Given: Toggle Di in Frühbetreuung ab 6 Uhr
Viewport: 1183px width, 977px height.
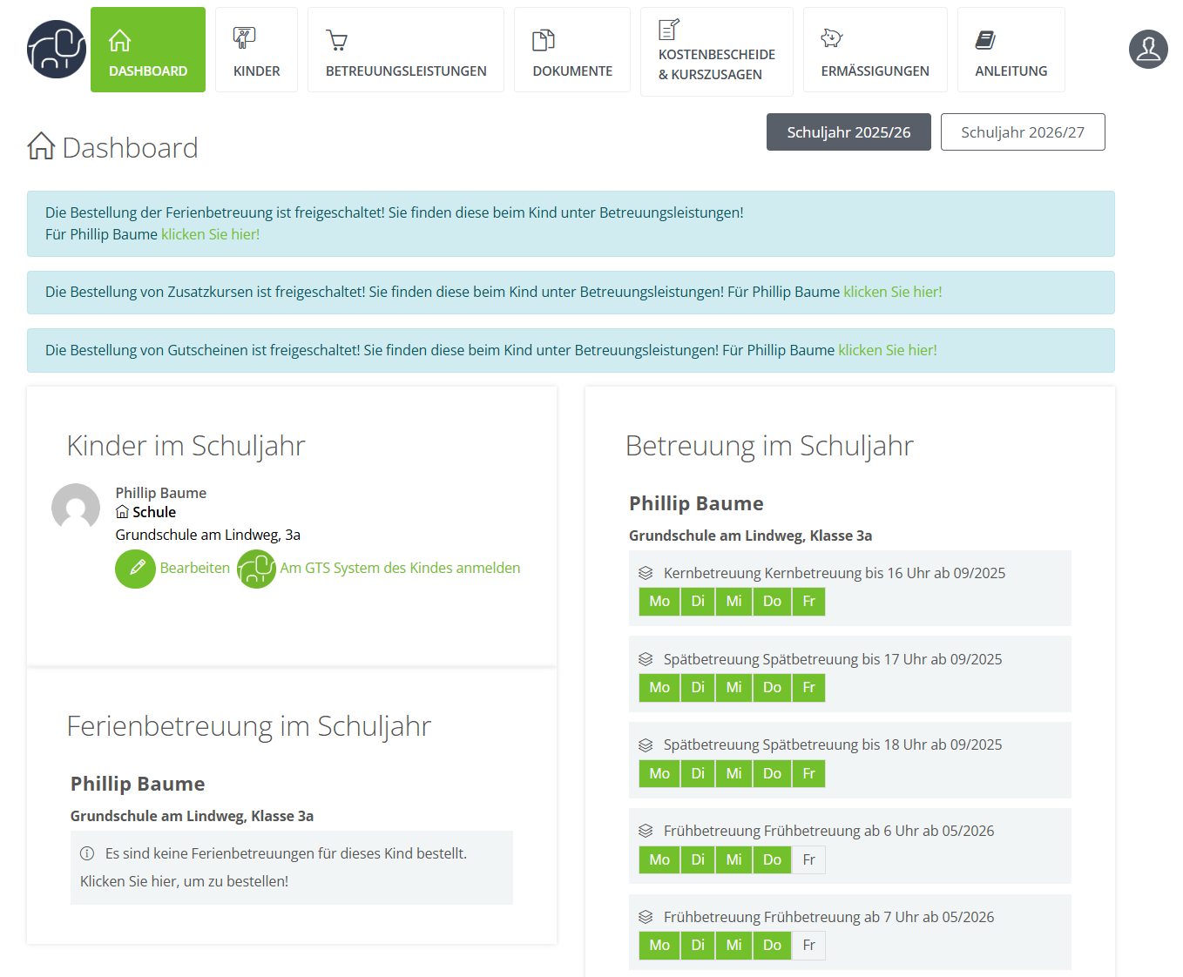Looking at the screenshot, I should coord(698,859).
